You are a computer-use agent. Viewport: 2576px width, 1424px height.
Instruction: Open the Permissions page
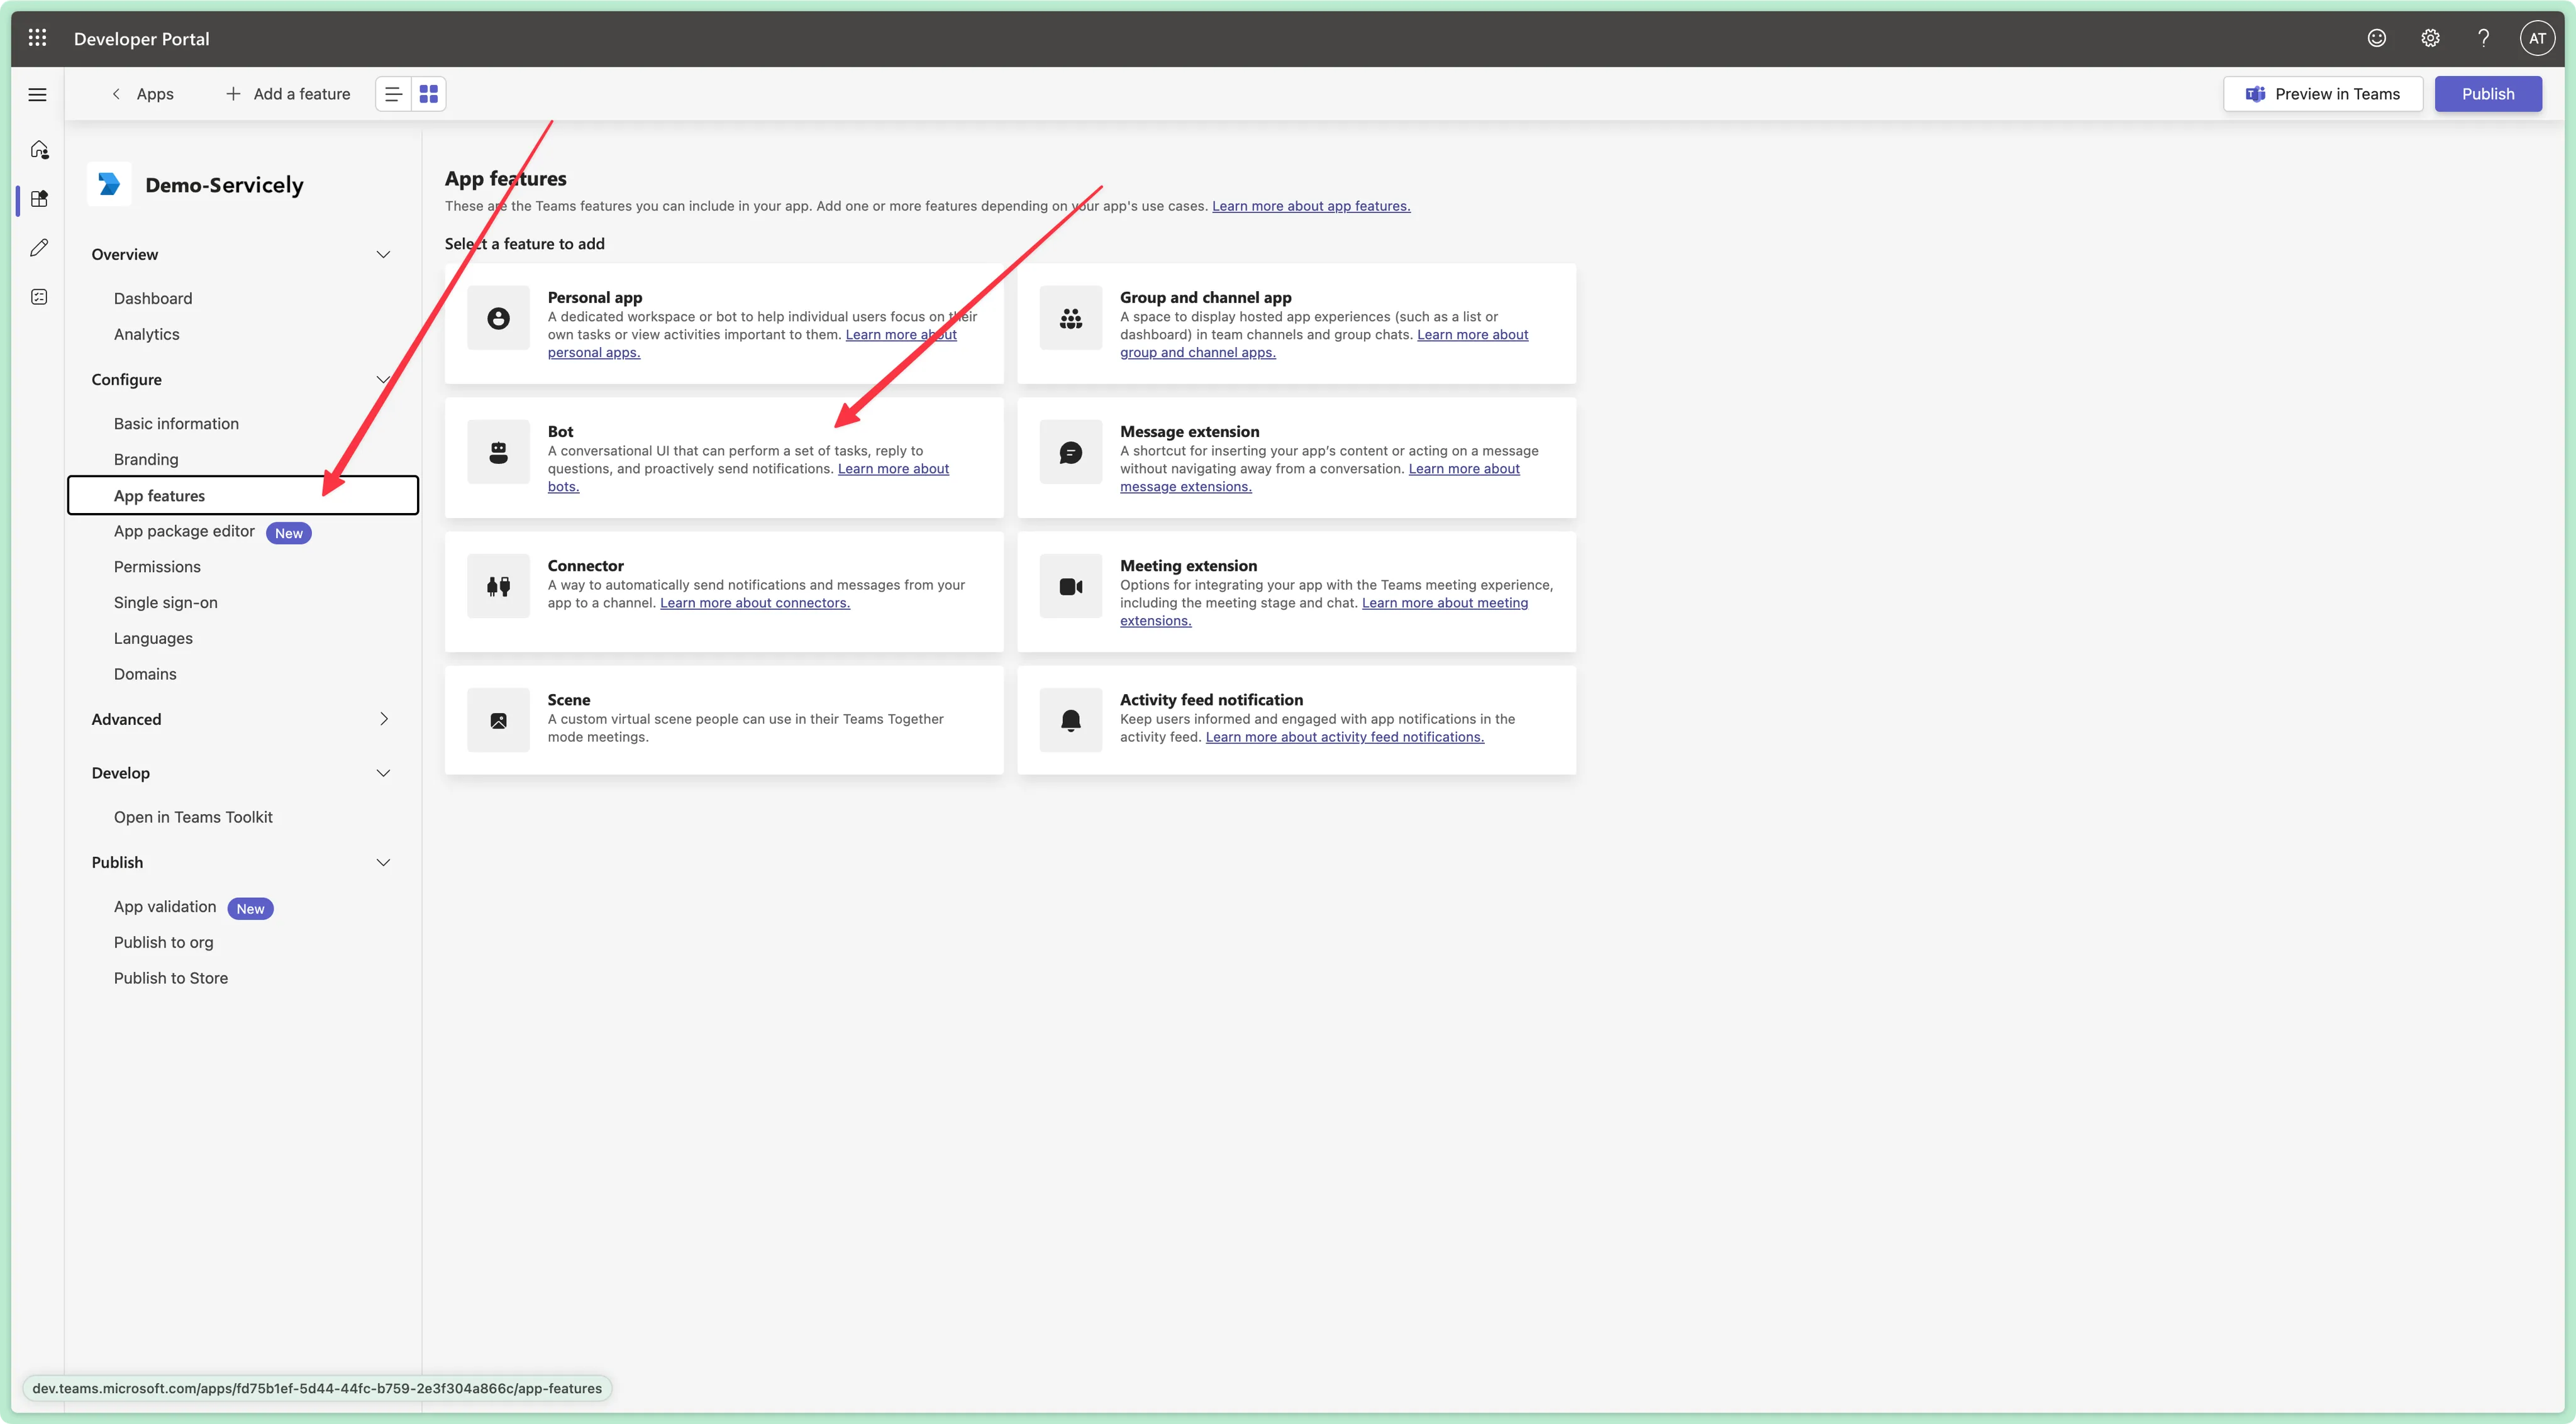(157, 567)
